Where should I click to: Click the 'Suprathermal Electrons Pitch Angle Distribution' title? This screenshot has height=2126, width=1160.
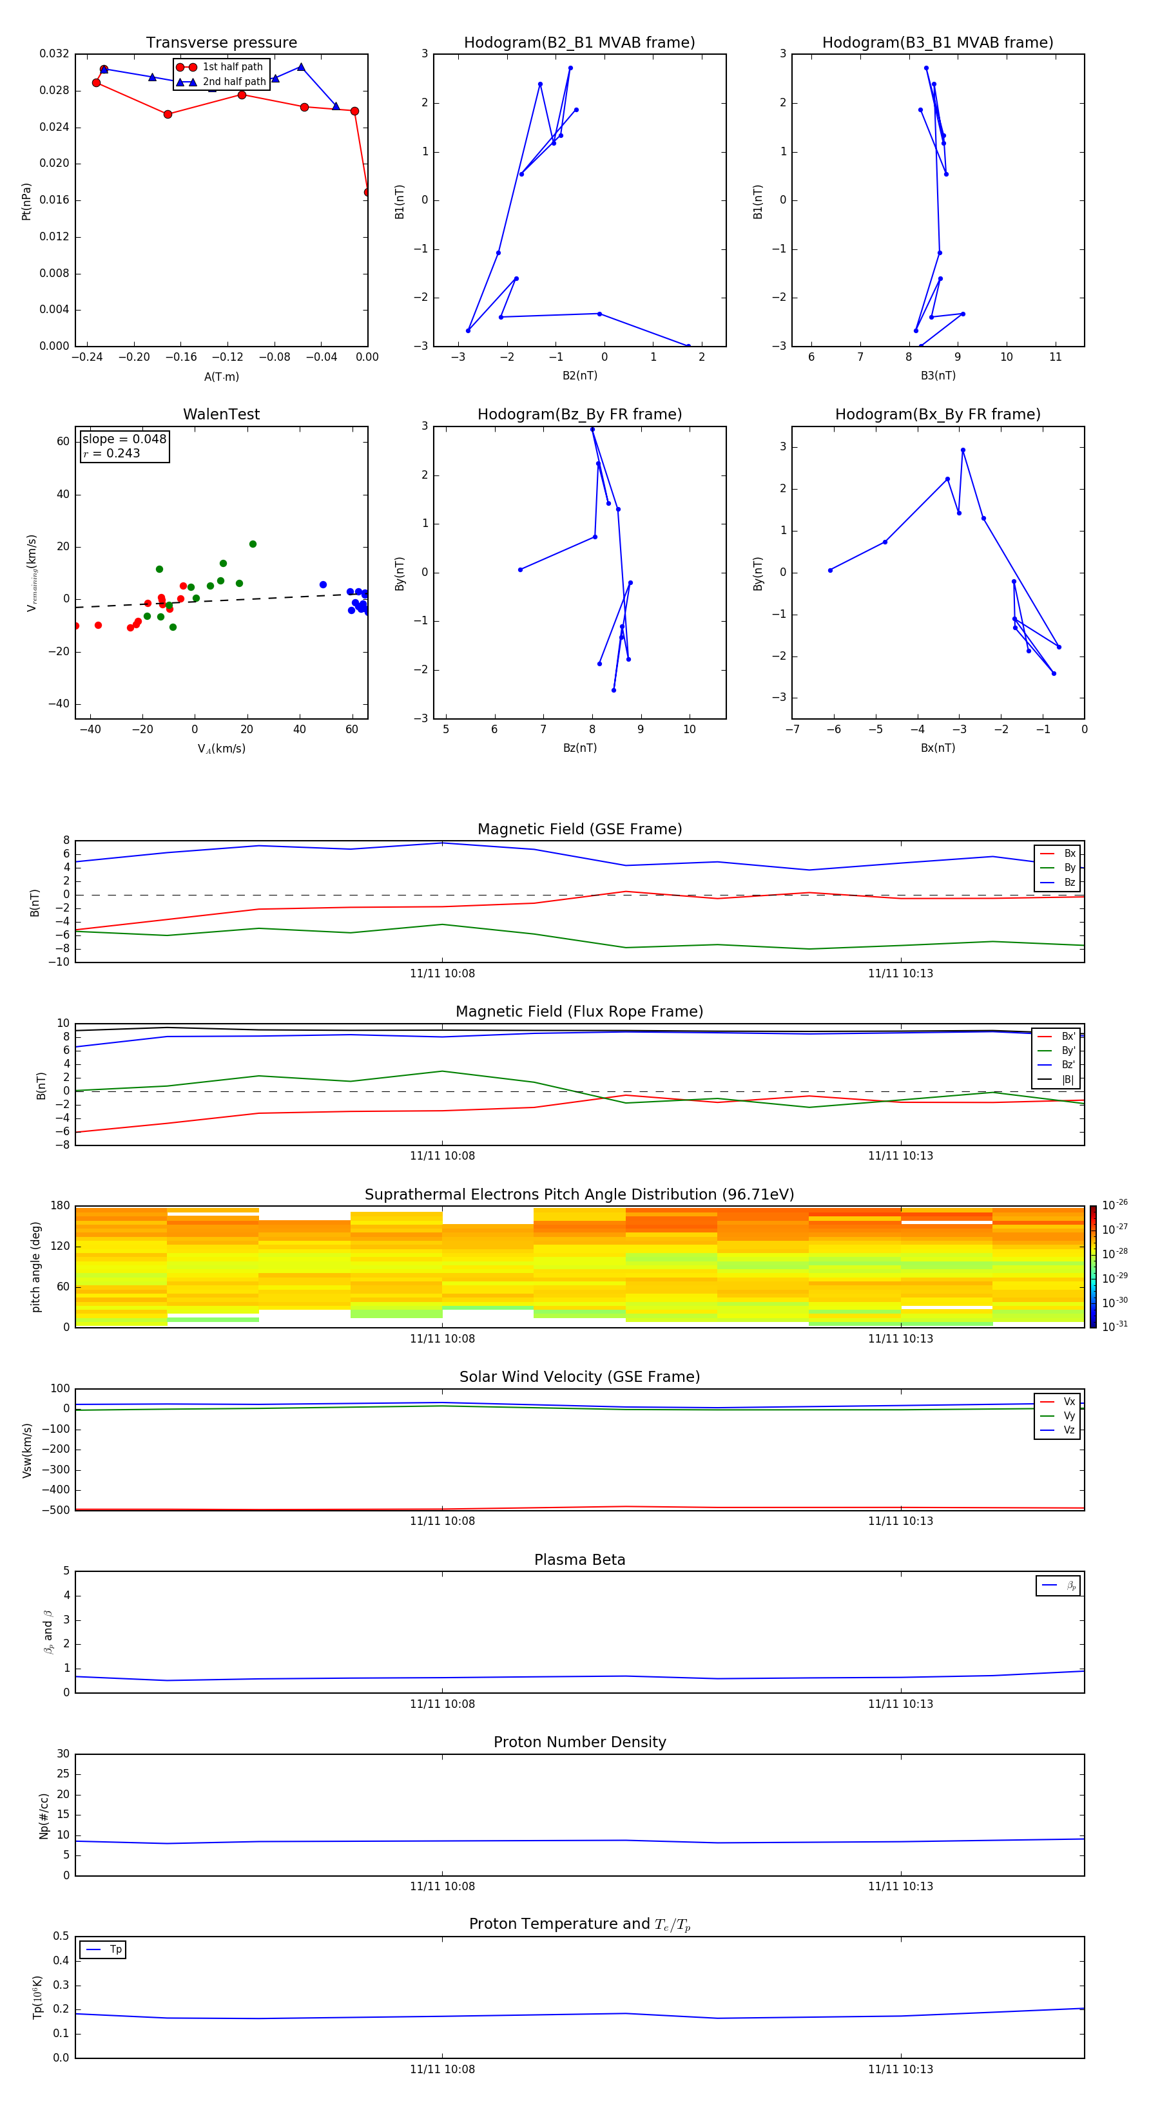(579, 1195)
